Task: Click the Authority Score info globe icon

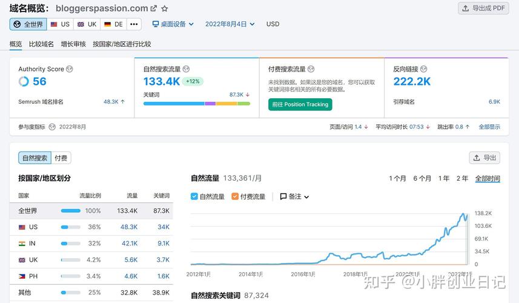Action: (69, 69)
